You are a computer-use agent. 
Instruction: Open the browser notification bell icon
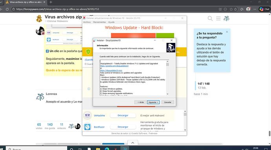(x=235, y=9)
